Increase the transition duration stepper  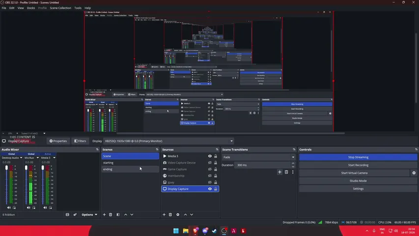click(293, 164)
